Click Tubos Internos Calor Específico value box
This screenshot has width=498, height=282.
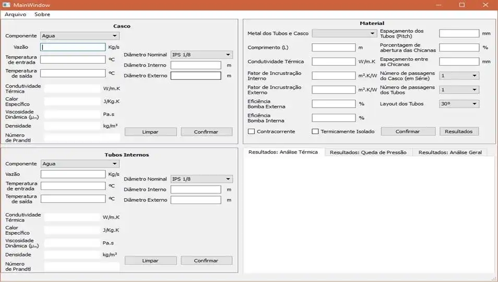73,230
